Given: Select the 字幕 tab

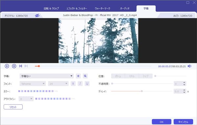Looking at the screenshot, I should point(146,9).
